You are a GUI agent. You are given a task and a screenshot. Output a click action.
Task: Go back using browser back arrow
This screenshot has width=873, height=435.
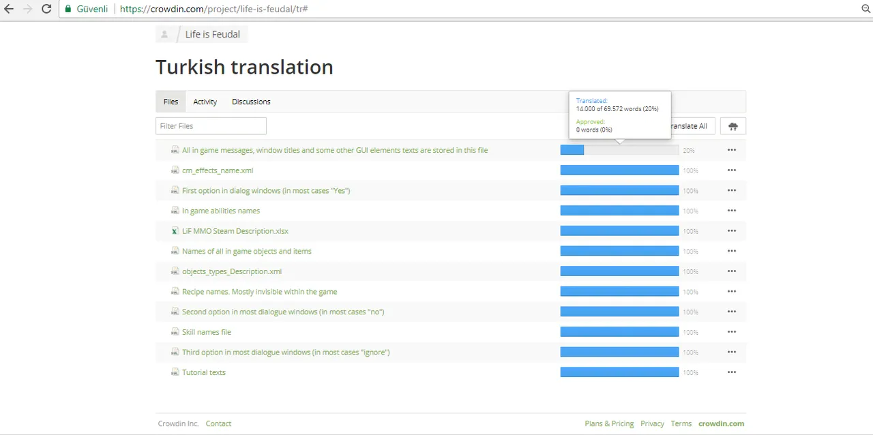click(x=9, y=10)
